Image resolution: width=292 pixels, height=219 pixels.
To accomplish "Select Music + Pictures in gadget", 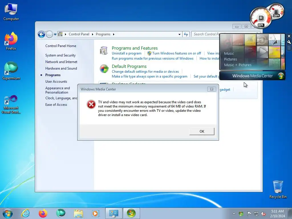I will tap(238, 65).
